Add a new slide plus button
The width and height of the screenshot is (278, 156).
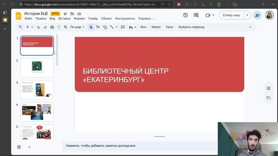click(27, 27)
